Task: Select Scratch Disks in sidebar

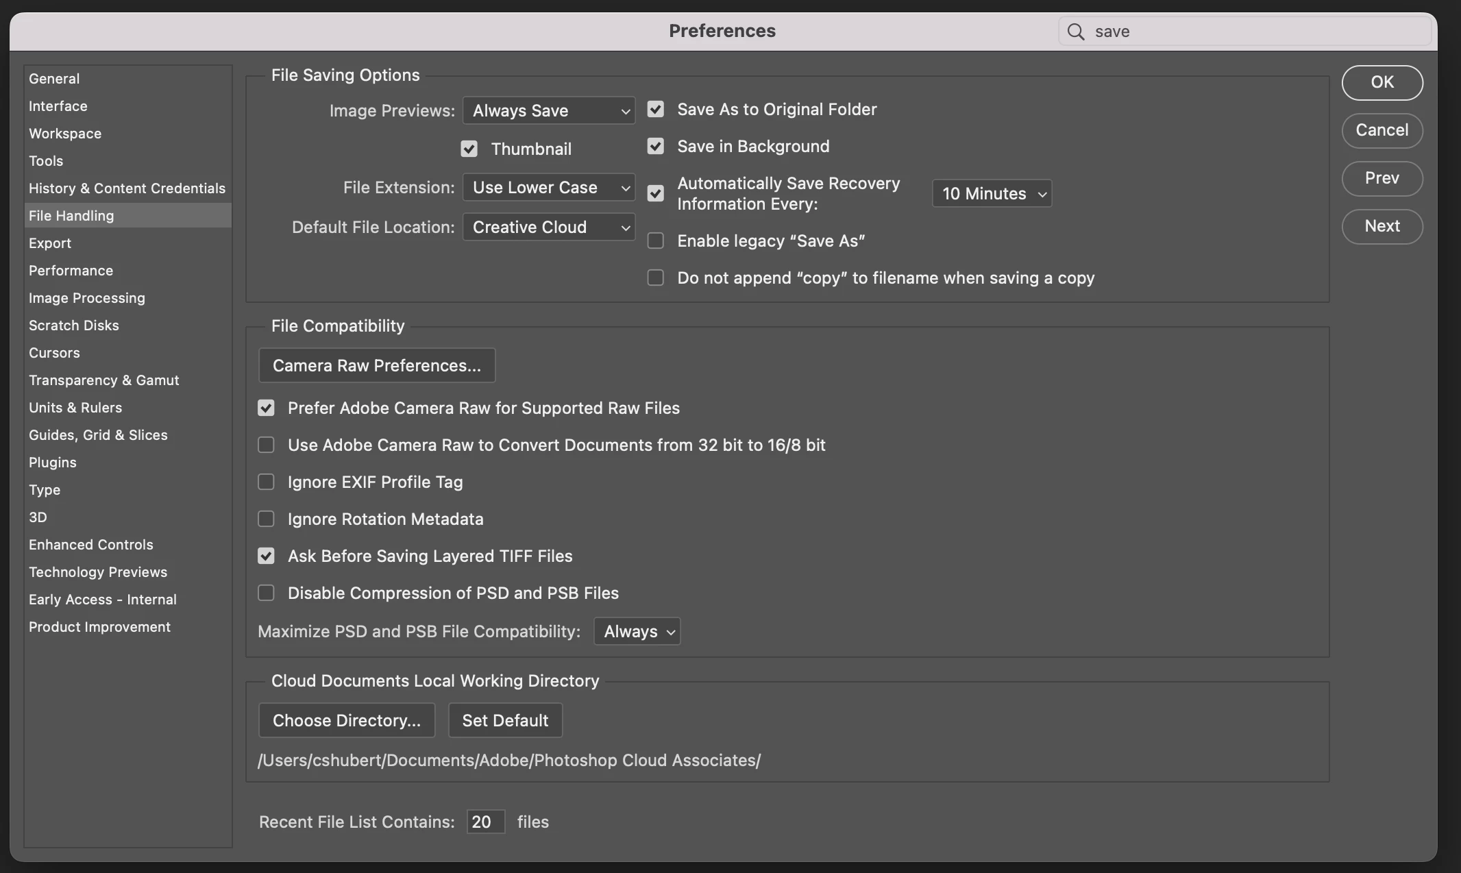Action: pyautogui.click(x=73, y=325)
